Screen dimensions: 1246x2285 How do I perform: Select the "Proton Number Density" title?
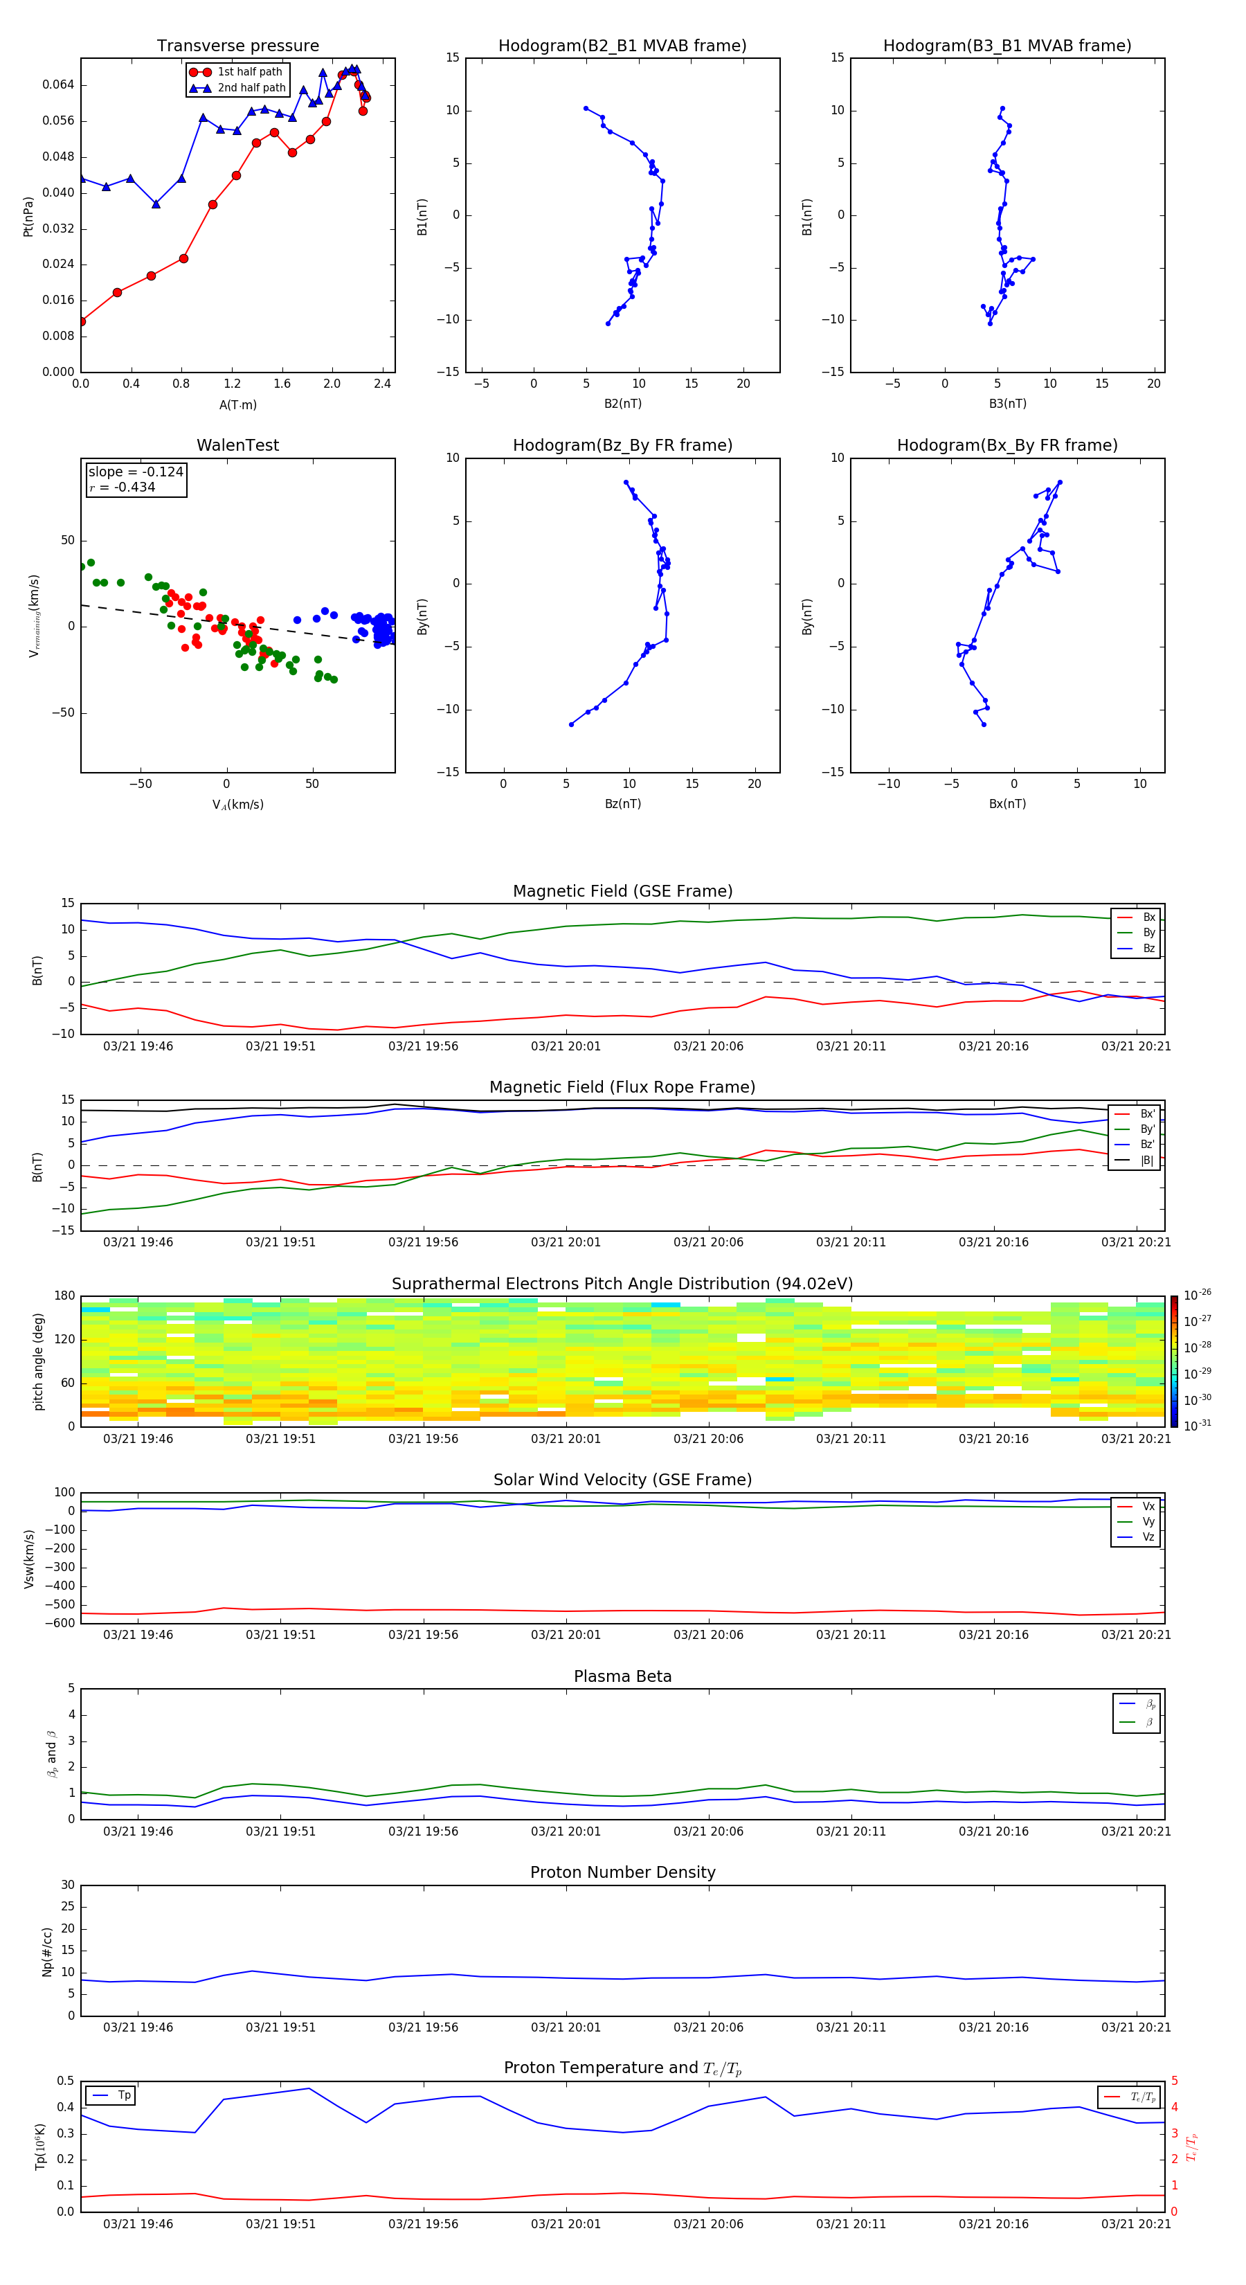622,1872
